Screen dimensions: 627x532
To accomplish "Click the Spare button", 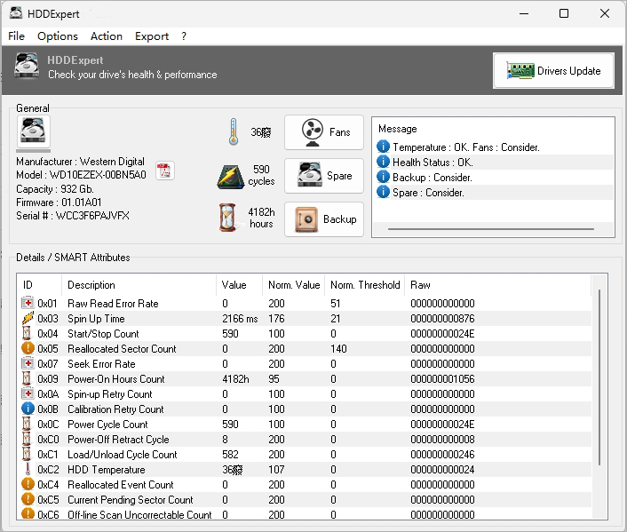I will coord(324,176).
